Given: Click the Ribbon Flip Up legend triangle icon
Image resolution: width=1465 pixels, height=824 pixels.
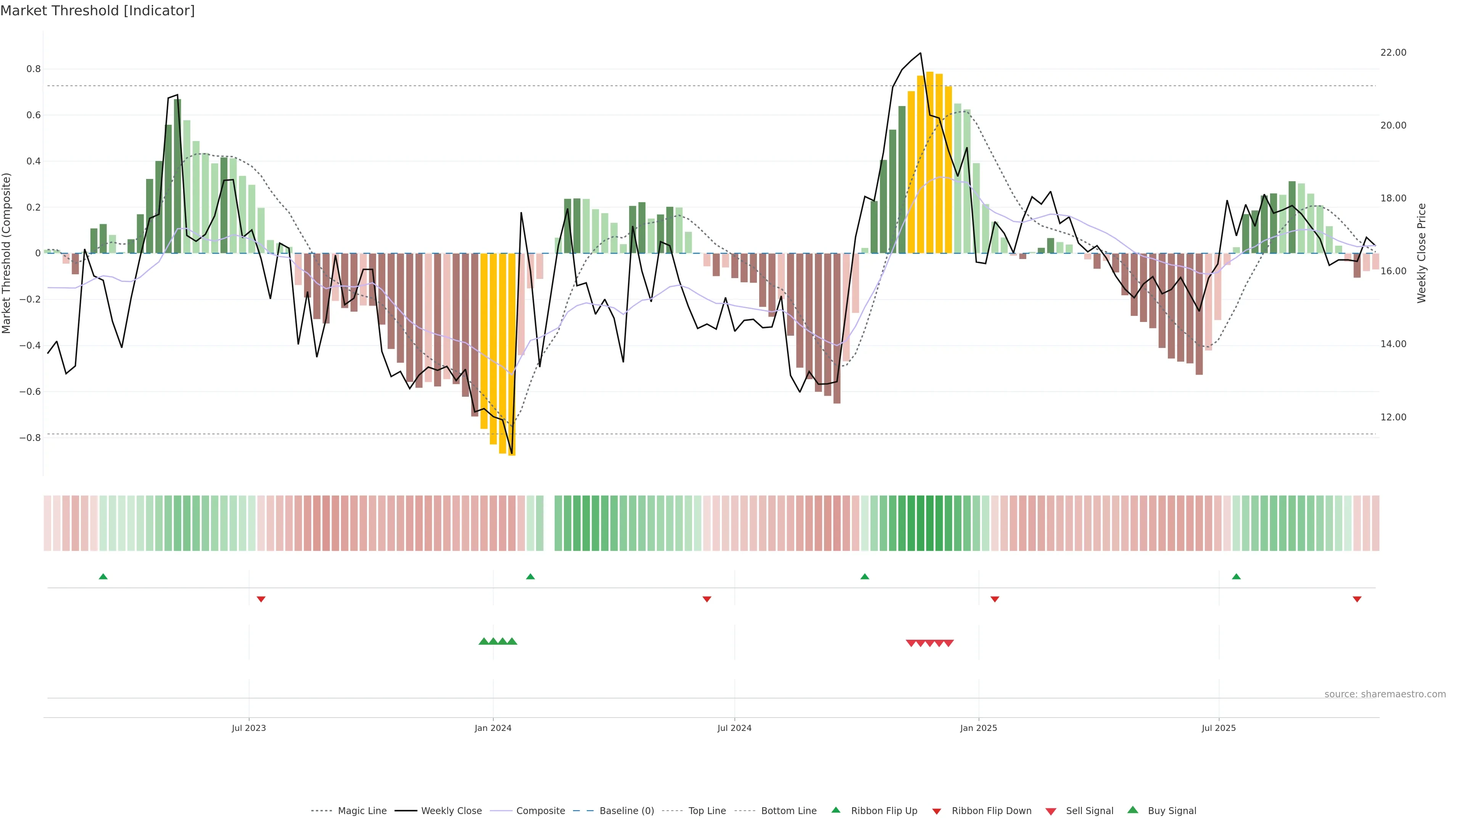Looking at the screenshot, I should pos(836,810).
